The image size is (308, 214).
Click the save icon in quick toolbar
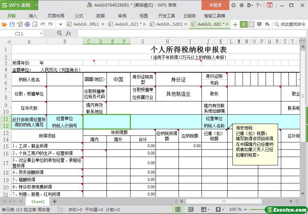pos(12,24)
